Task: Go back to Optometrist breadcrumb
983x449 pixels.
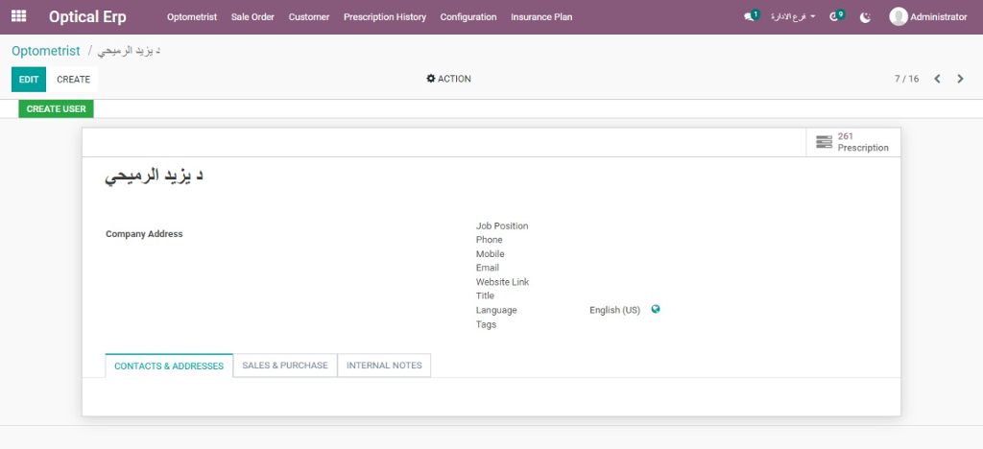Action: [46, 51]
